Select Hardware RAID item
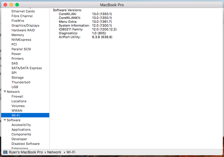Image resolution: width=224 pixels, height=157 pixels. [23, 30]
